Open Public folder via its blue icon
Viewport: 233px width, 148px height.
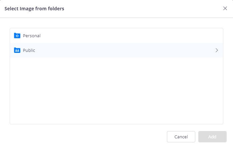click(17, 50)
